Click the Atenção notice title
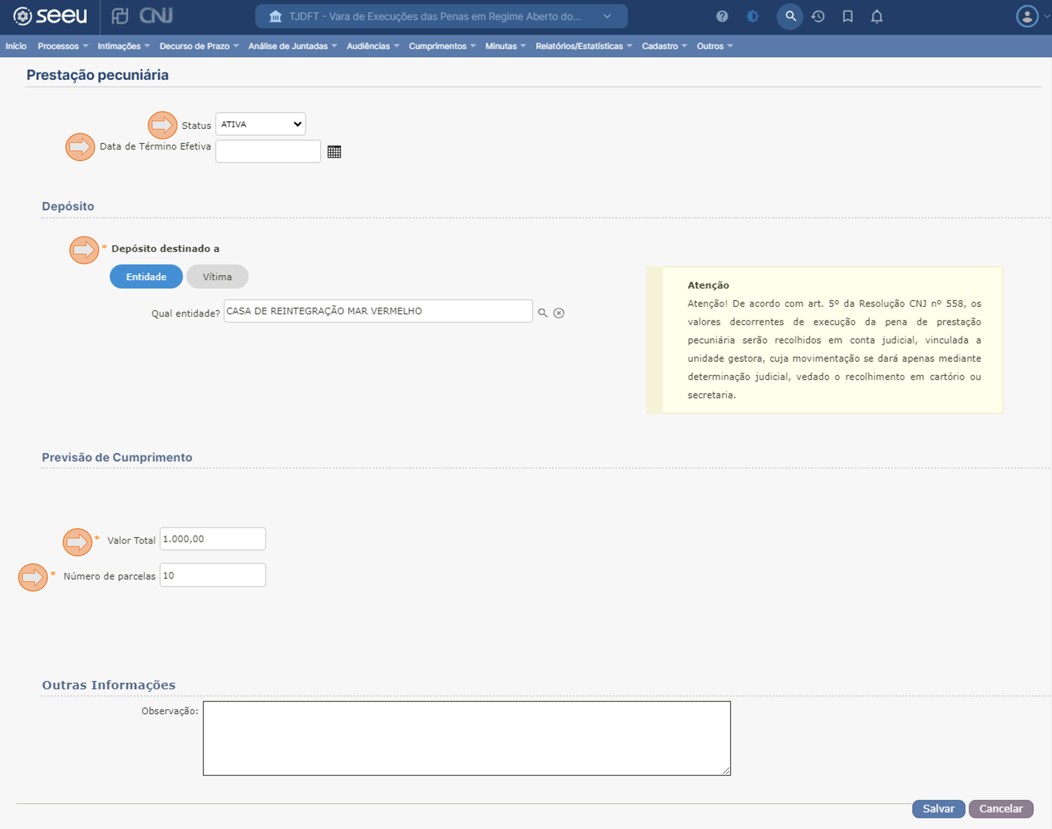Viewport: 1052px width, 829px height. 708,285
